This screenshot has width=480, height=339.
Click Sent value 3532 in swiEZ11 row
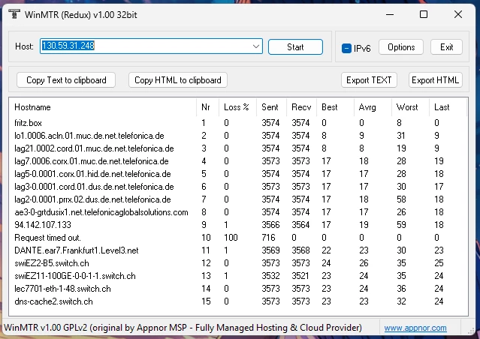(x=270, y=276)
